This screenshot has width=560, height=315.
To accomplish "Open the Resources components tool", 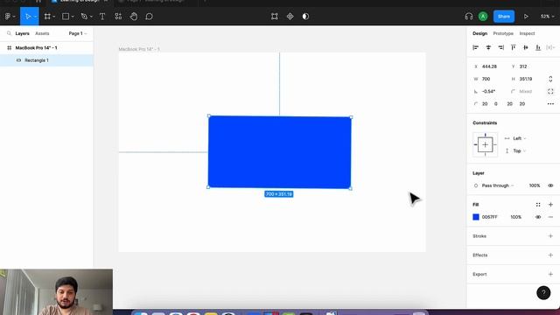I will [118, 17].
